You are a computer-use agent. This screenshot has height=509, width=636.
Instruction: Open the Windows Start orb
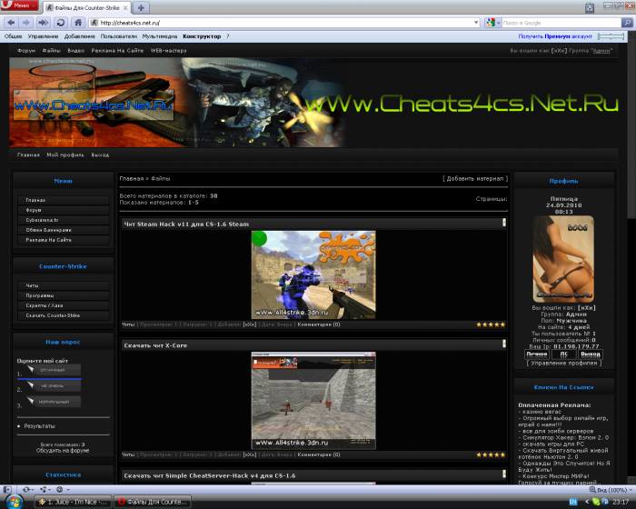click(x=15, y=502)
